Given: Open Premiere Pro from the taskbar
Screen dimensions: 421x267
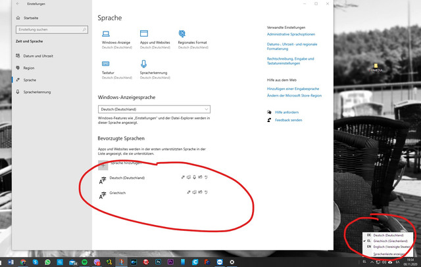Looking at the screenshot, I should coord(170,262).
